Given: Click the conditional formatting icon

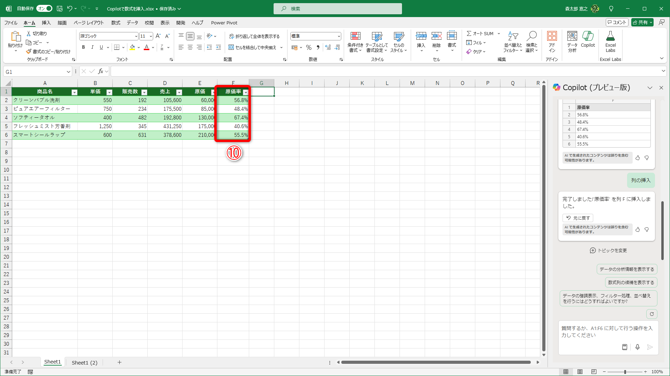Looking at the screenshot, I should 355,37.
